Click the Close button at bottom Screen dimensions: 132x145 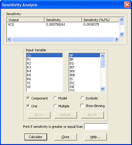[x=66, y=137]
